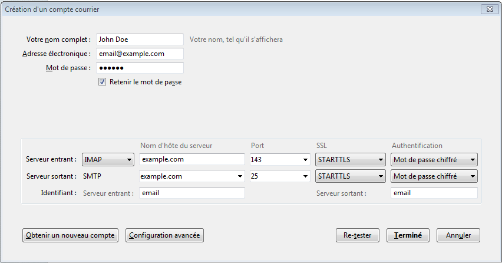The width and height of the screenshot is (502, 263).
Task: Click the incoming server hostname field
Action: [191, 159]
